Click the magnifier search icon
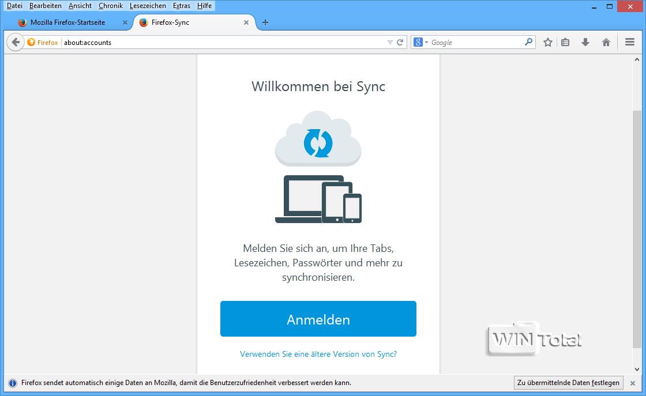 click(528, 42)
